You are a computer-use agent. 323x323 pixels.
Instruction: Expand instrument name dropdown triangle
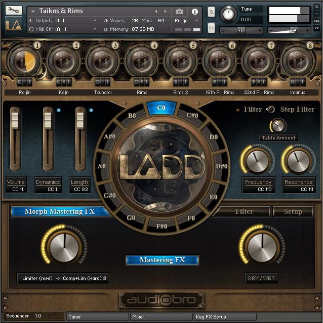tap(33, 12)
